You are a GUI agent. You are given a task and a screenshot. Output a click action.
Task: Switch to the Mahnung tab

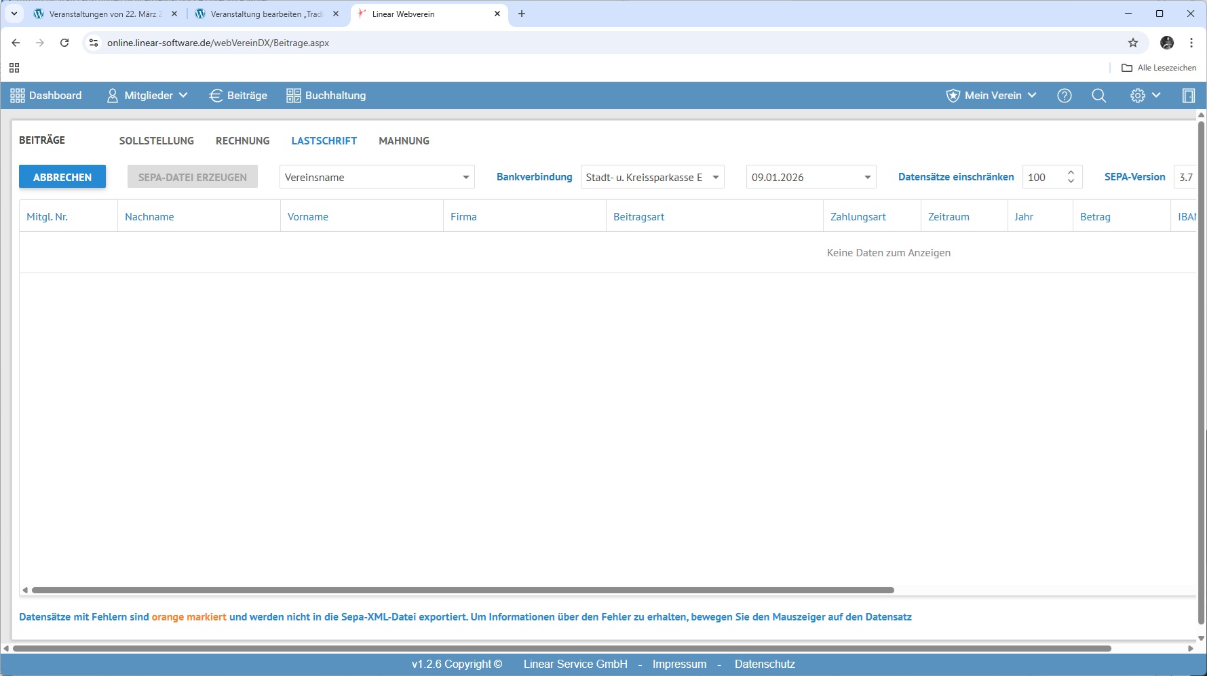click(404, 141)
